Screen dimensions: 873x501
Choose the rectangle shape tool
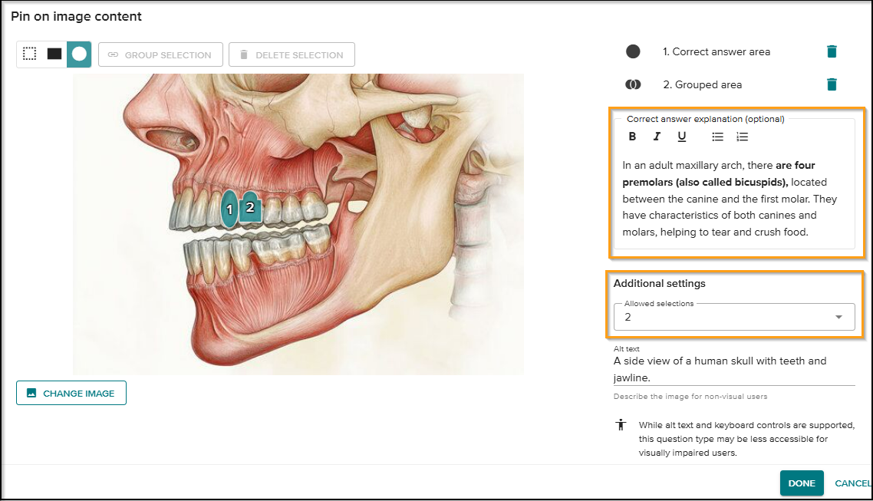(x=54, y=54)
